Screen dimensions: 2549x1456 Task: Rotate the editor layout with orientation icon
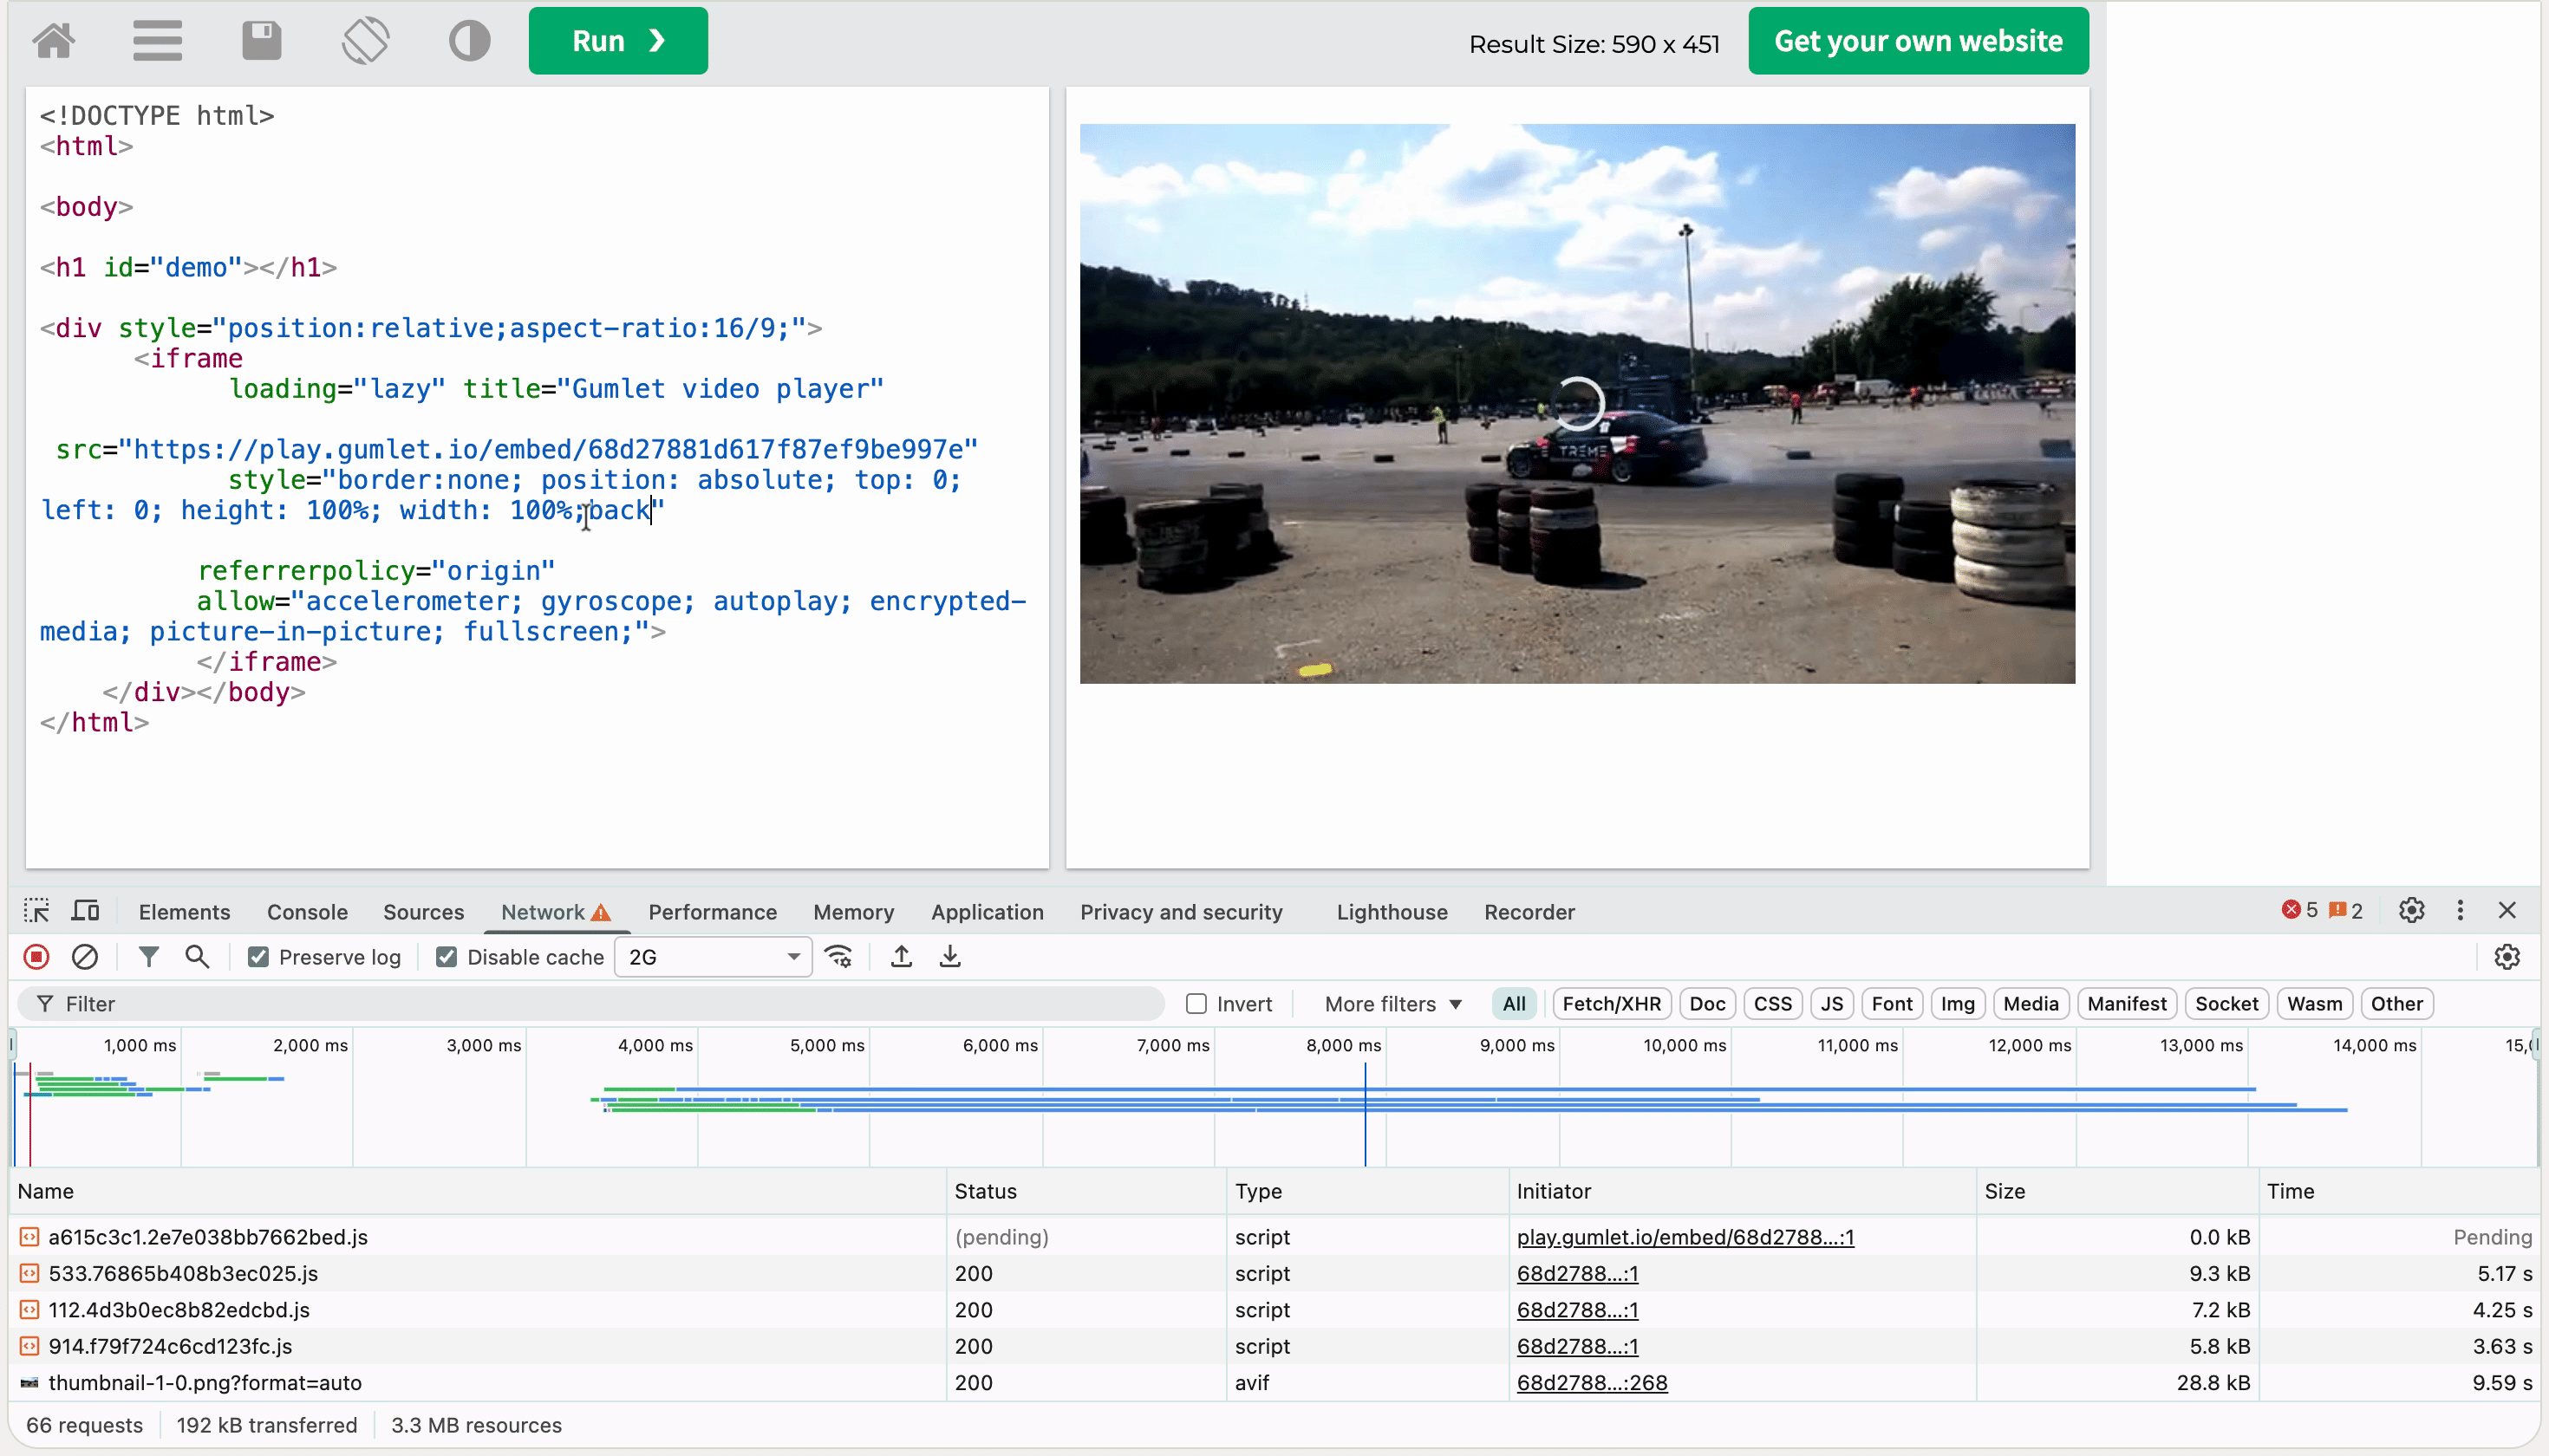click(x=365, y=41)
